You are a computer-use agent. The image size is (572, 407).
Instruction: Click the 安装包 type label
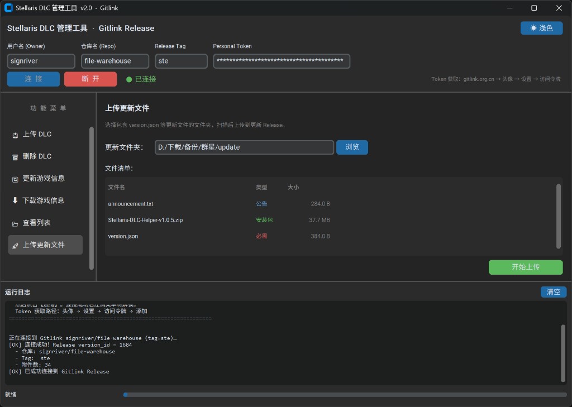pyautogui.click(x=264, y=220)
